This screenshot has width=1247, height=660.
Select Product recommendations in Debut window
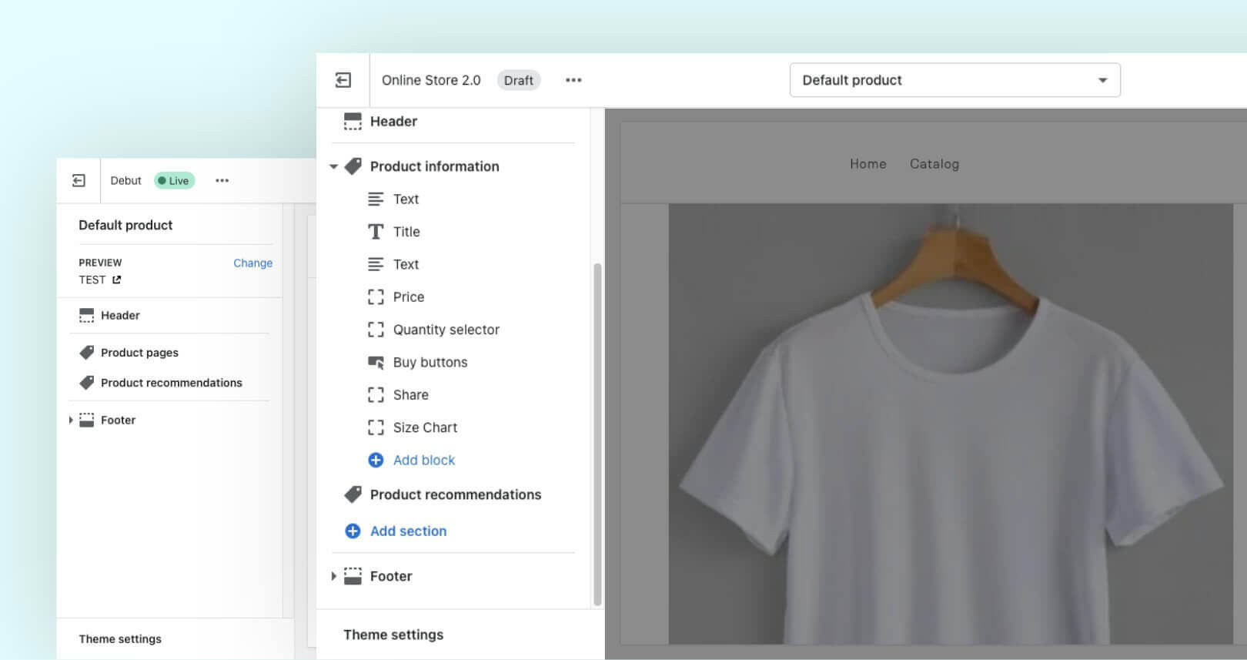tap(172, 382)
